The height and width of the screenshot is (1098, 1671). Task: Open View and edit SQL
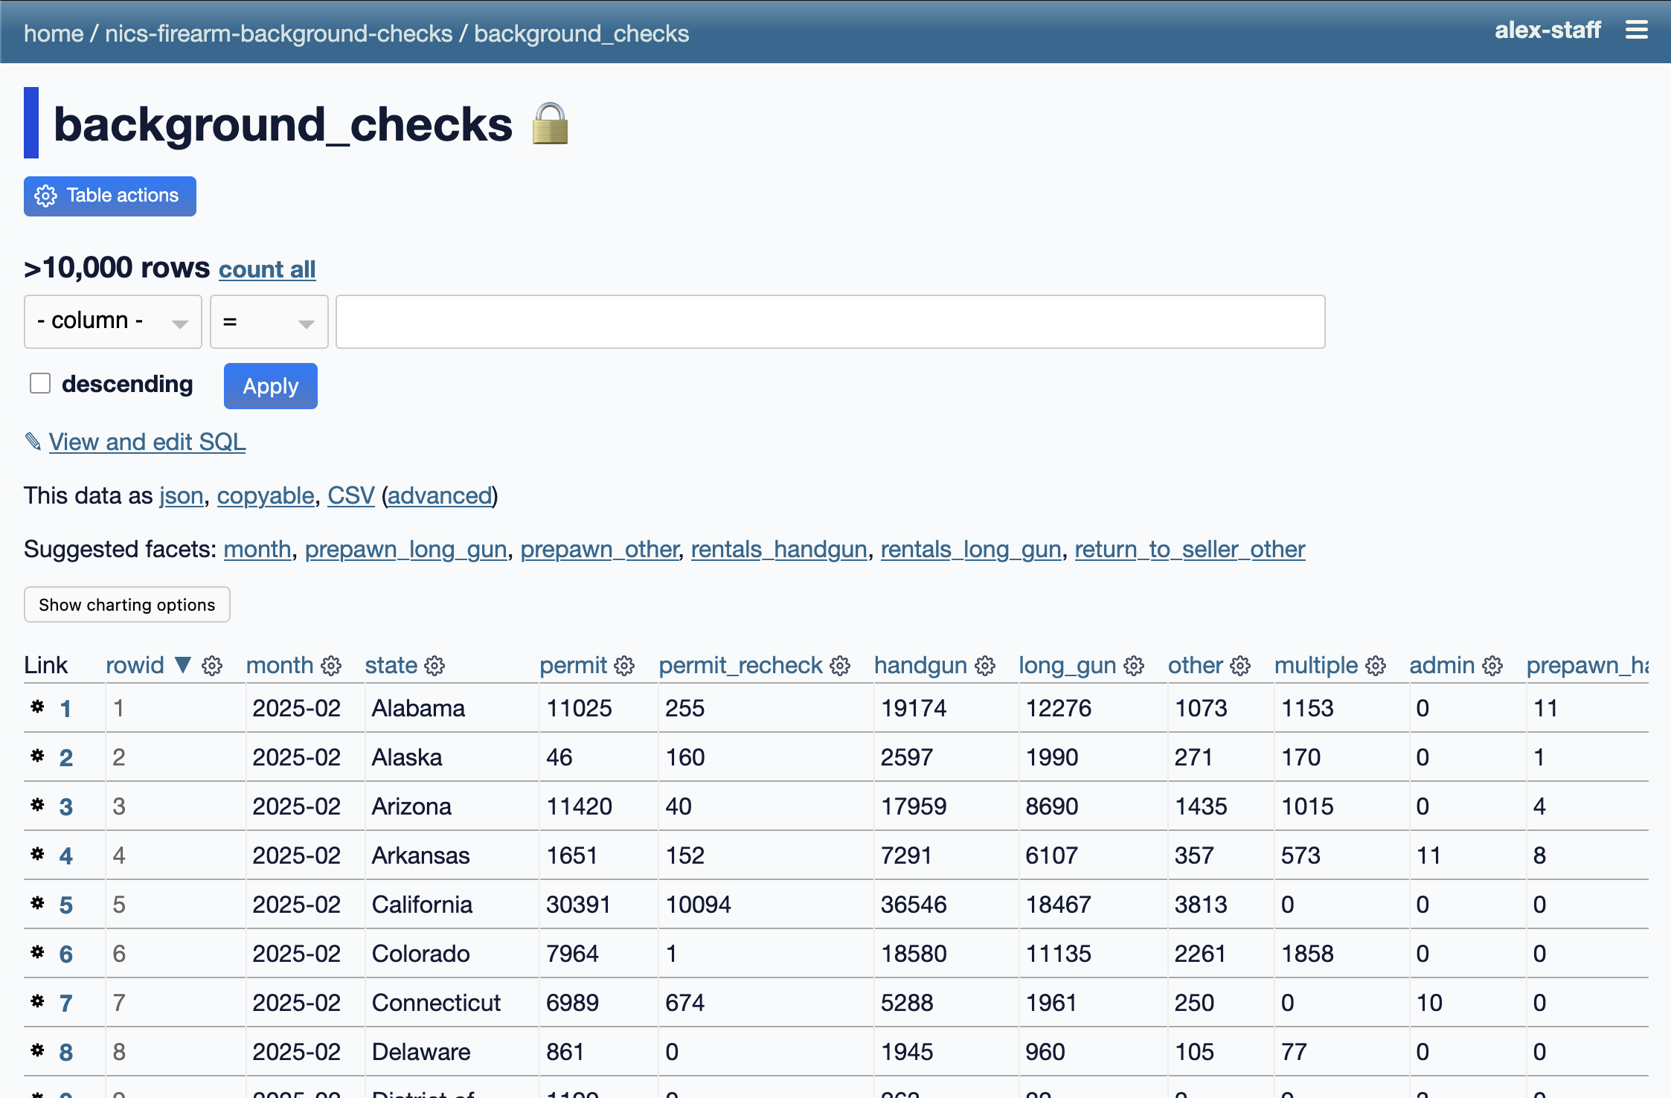tap(147, 442)
